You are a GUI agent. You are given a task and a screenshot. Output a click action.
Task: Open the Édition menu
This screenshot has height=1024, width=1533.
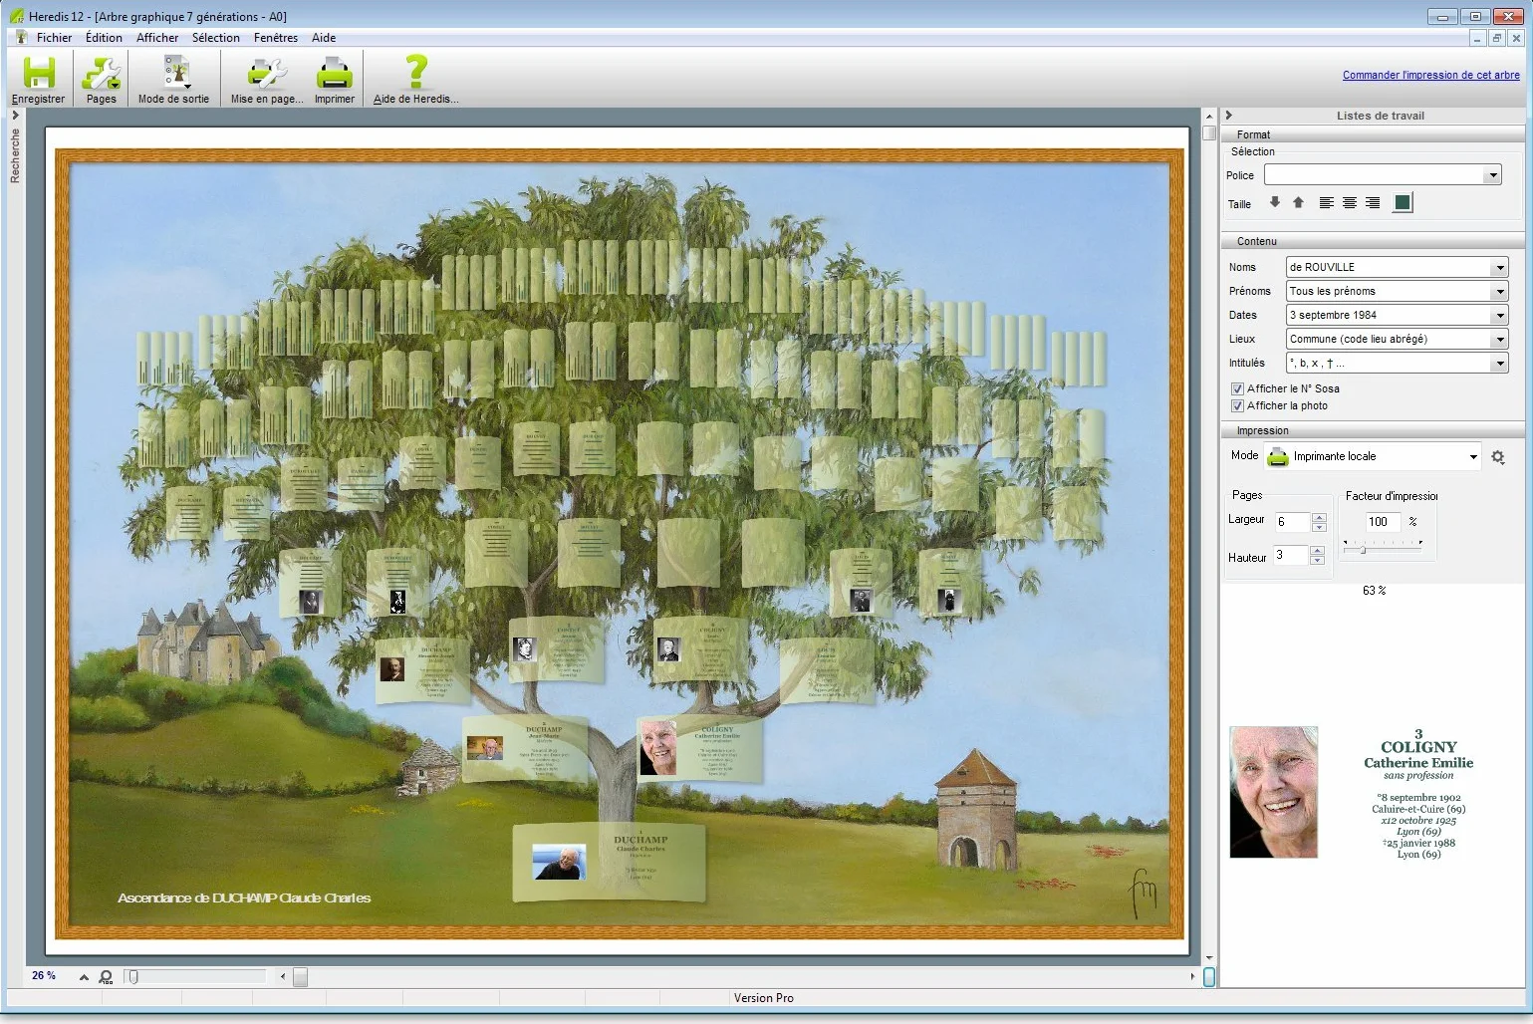104,38
